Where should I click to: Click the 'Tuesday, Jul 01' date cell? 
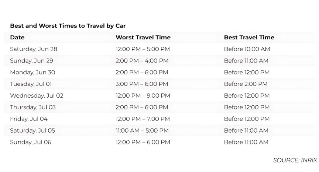tap(31, 84)
